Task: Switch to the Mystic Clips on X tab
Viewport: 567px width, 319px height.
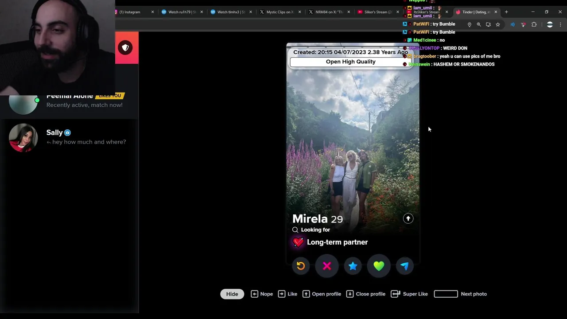Action: tap(280, 12)
